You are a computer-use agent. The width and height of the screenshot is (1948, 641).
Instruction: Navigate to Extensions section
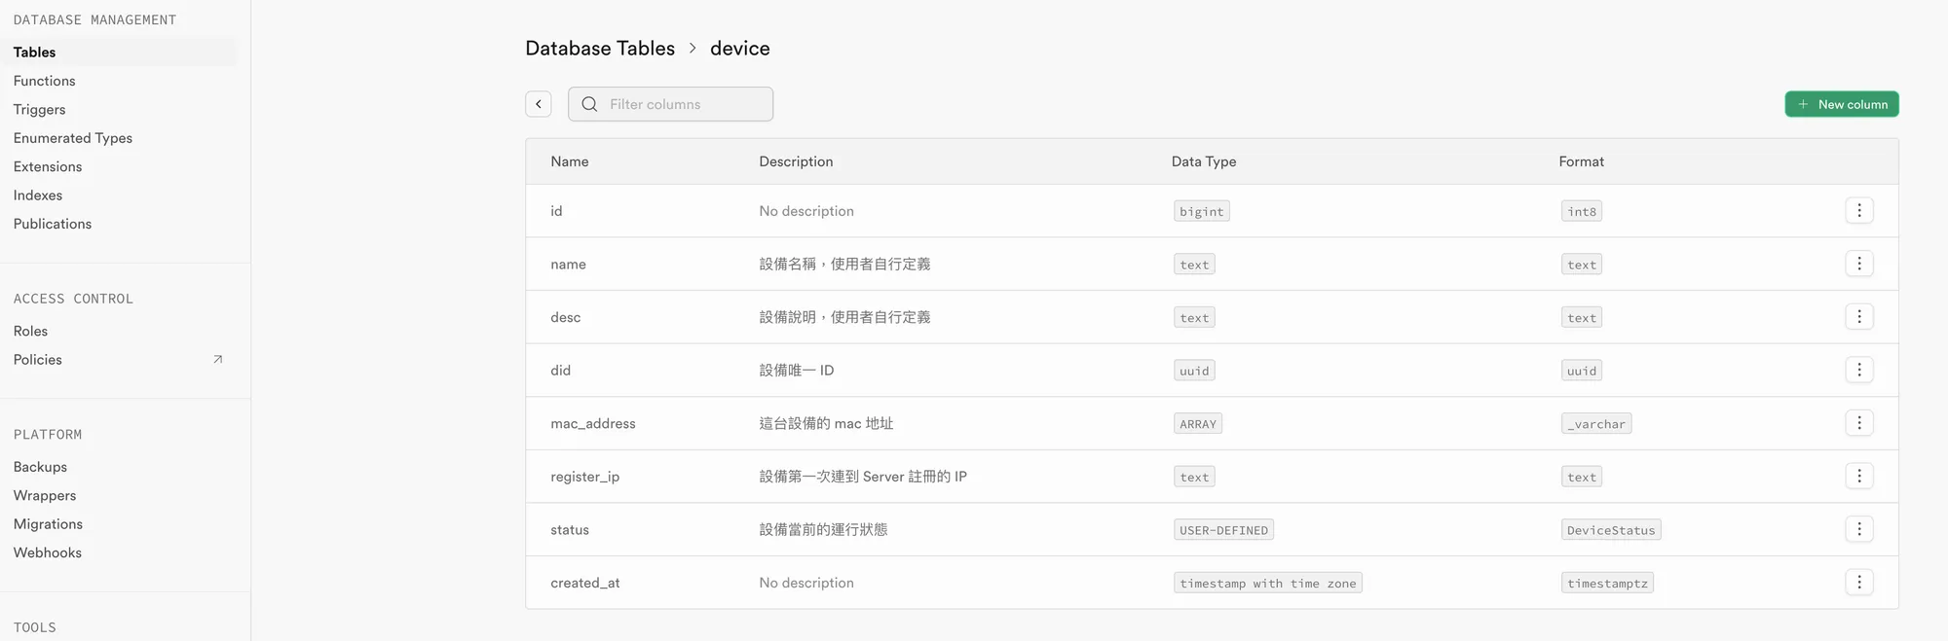[48, 167]
